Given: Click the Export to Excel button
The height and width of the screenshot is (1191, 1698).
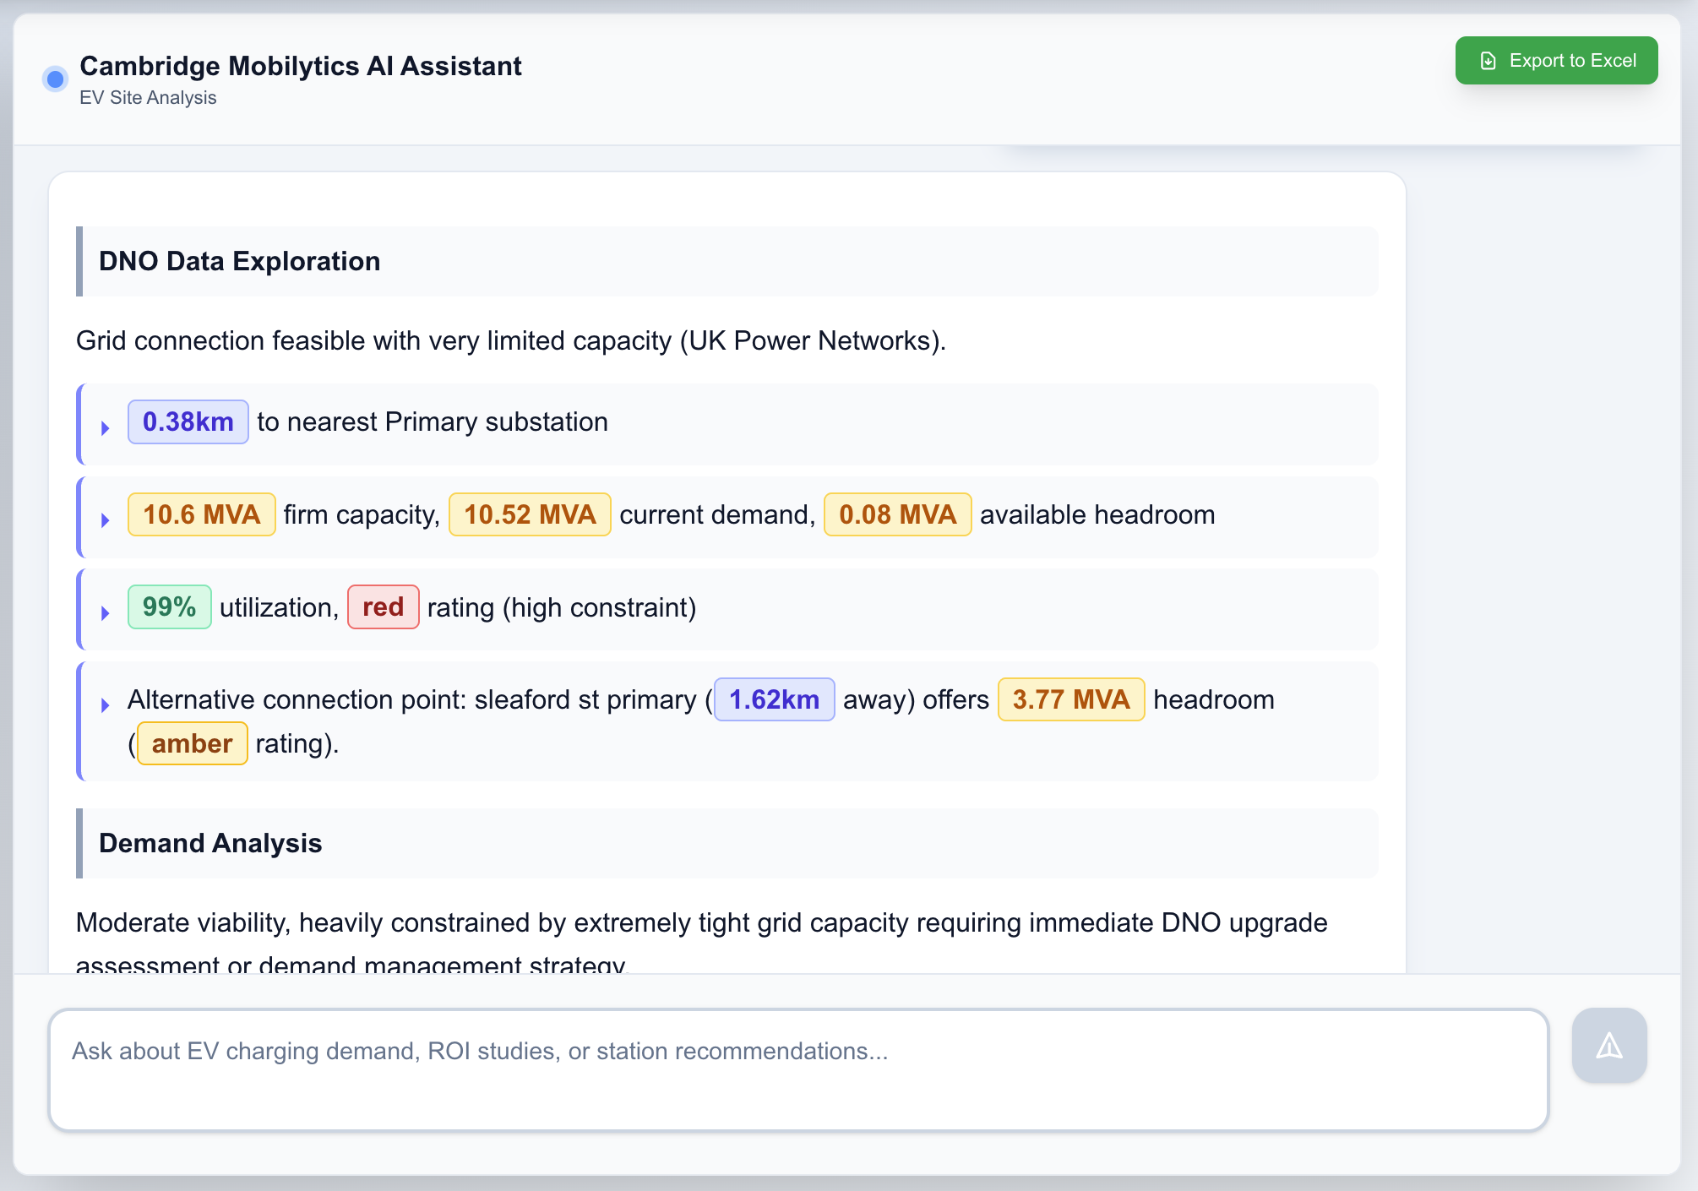Looking at the screenshot, I should (1556, 60).
